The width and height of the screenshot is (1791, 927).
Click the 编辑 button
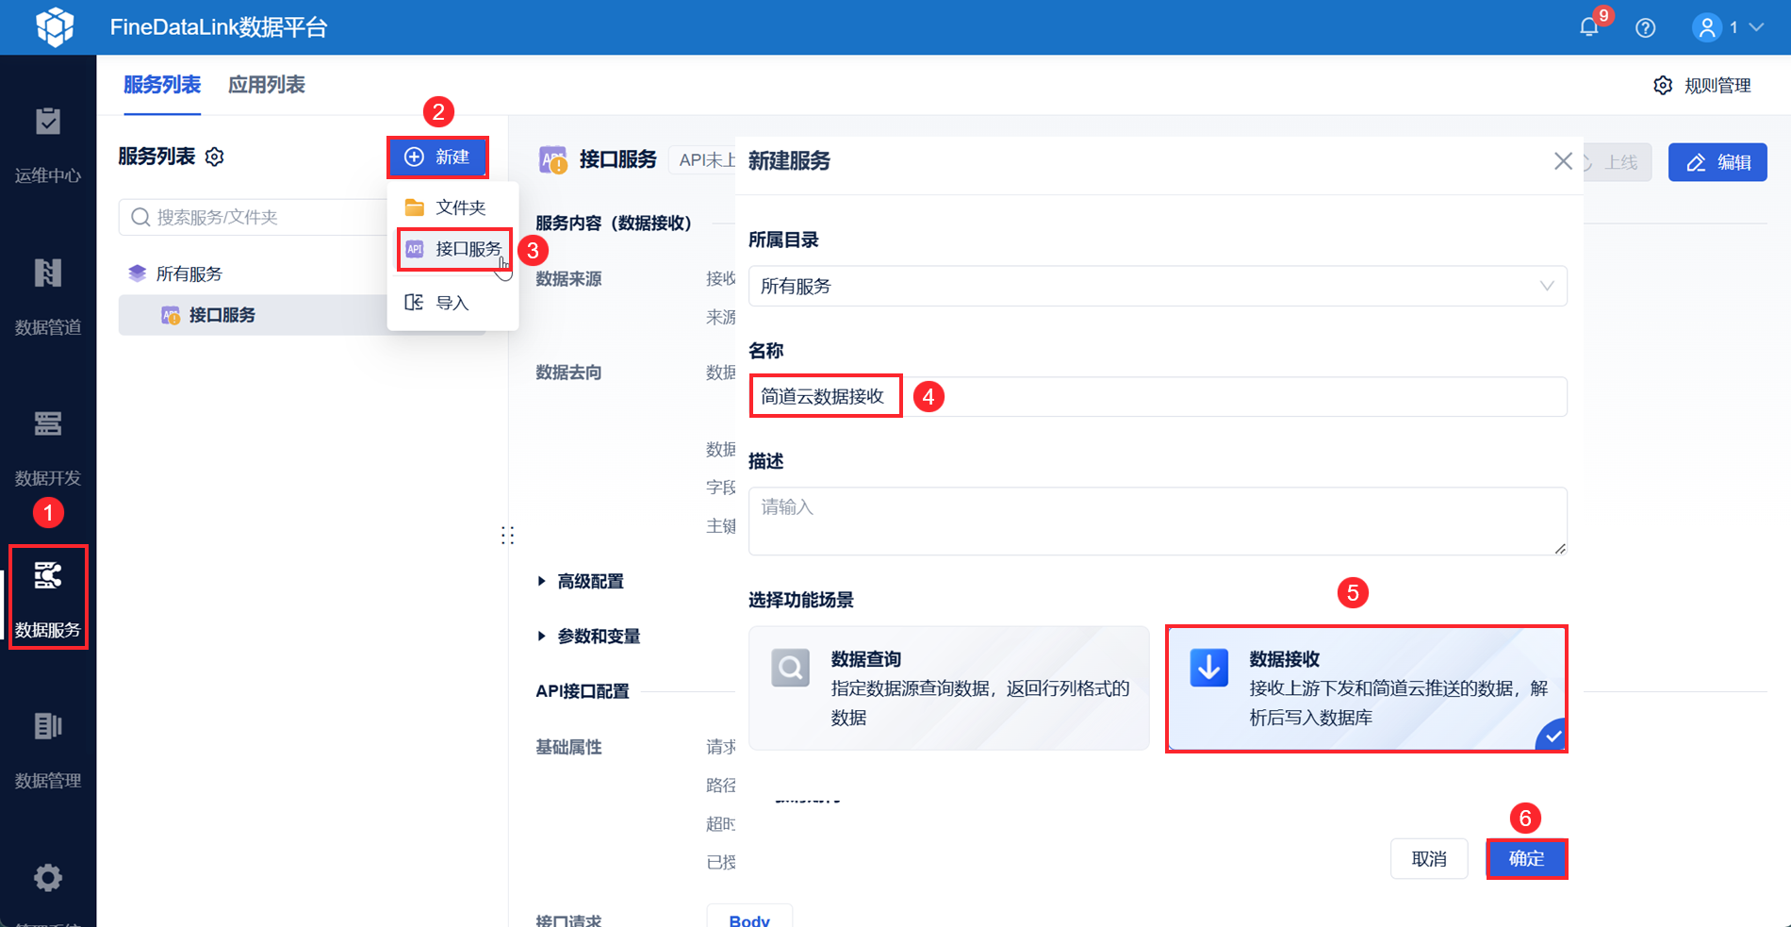[x=1717, y=162]
